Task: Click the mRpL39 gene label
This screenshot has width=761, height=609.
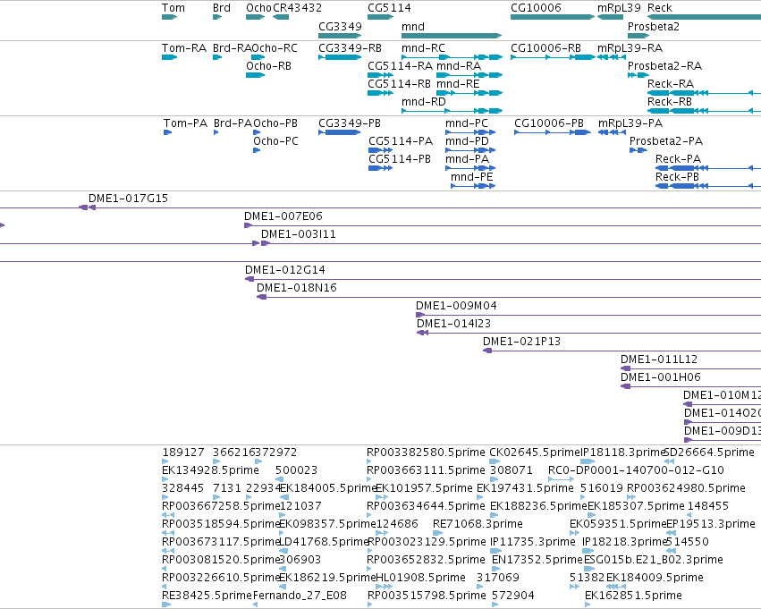Action: point(619,8)
